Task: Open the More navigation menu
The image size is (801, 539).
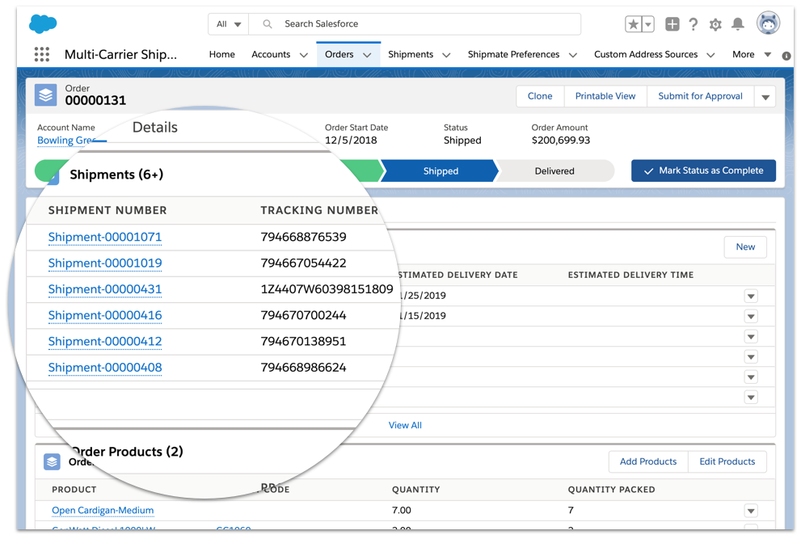Action: click(x=752, y=54)
